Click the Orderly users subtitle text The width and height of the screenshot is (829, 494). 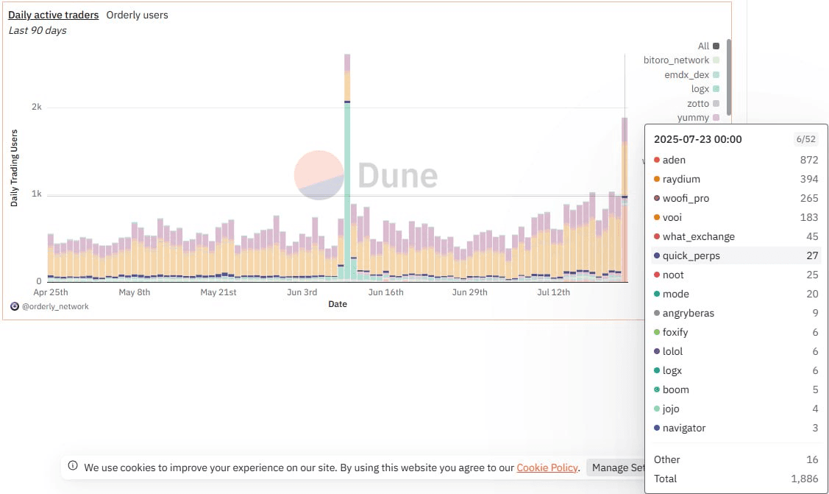click(137, 15)
